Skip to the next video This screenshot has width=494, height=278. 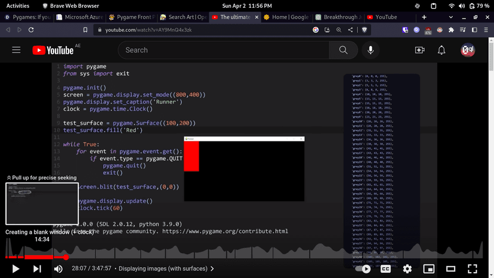pyautogui.click(x=37, y=269)
